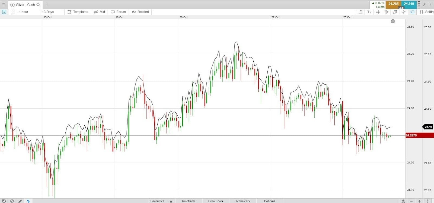Viewport: 434px width, 203px height.
Task: Open the 13 Days range dropdown
Action: [x=52, y=12]
